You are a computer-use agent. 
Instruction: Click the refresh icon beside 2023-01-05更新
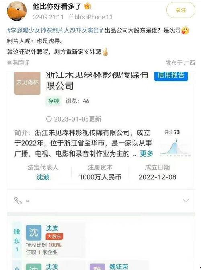coord(49,119)
